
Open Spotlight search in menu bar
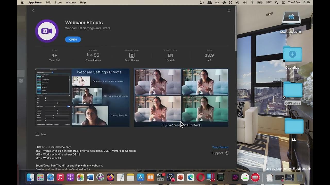[x=276, y=2]
